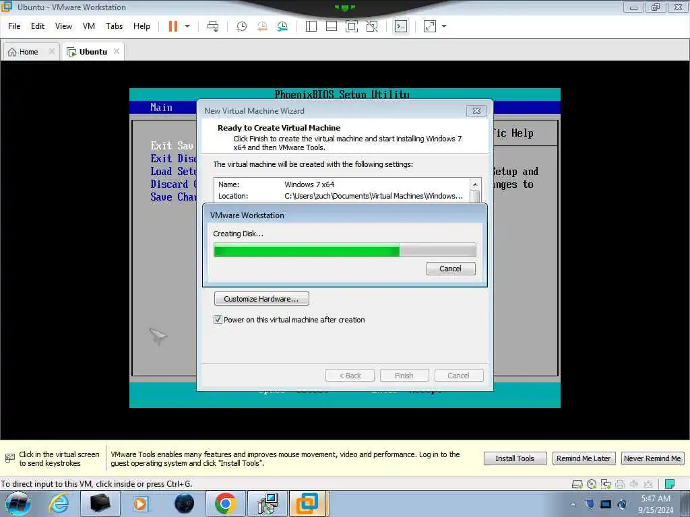The width and height of the screenshot is (690, 517).
Task: Launch Google Chrome from taskbar
Action: 225,504
